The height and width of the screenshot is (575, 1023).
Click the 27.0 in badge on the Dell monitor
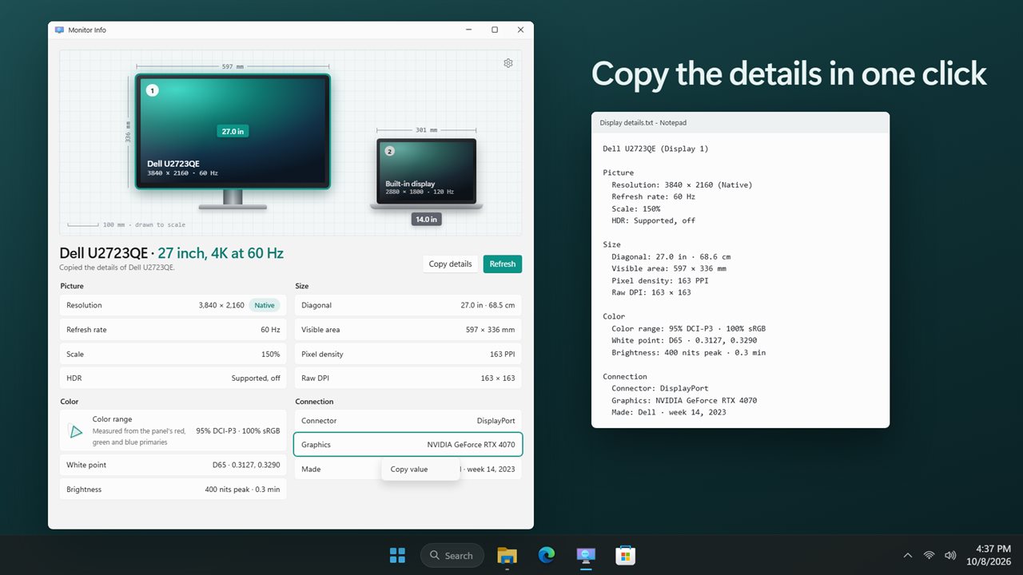click(x=233, y=131)
